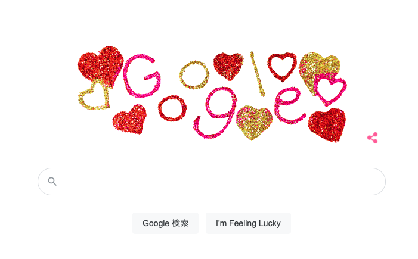Click the Google 検索 button

[x=165, y=223]
